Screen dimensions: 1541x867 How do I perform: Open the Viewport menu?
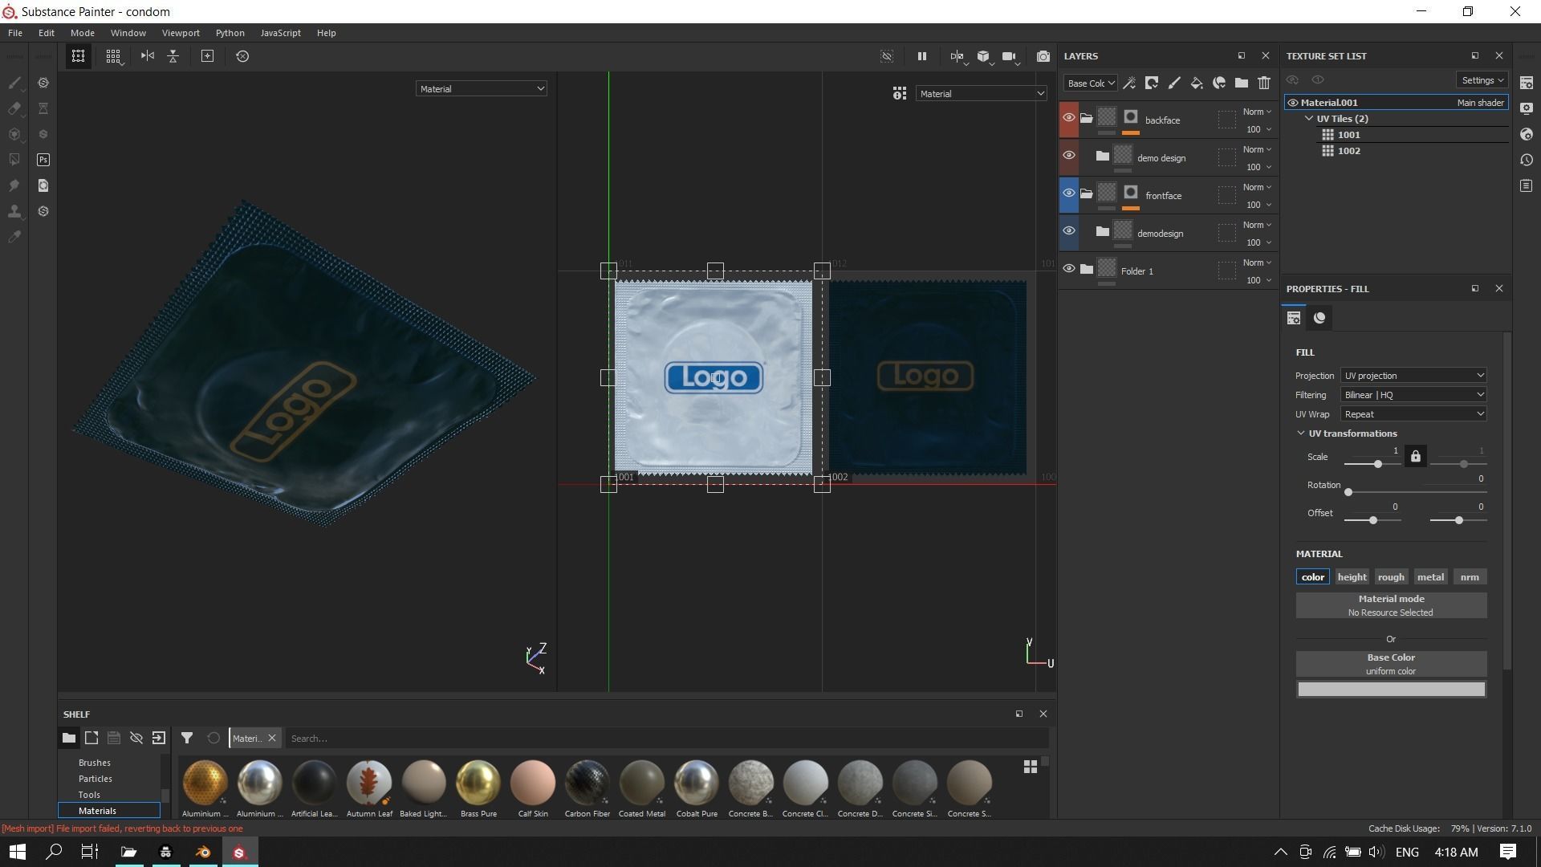pos(181,33)
